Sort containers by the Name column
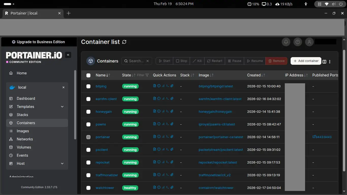This screenshot has width=347, height=195. (x=103, y=75)
